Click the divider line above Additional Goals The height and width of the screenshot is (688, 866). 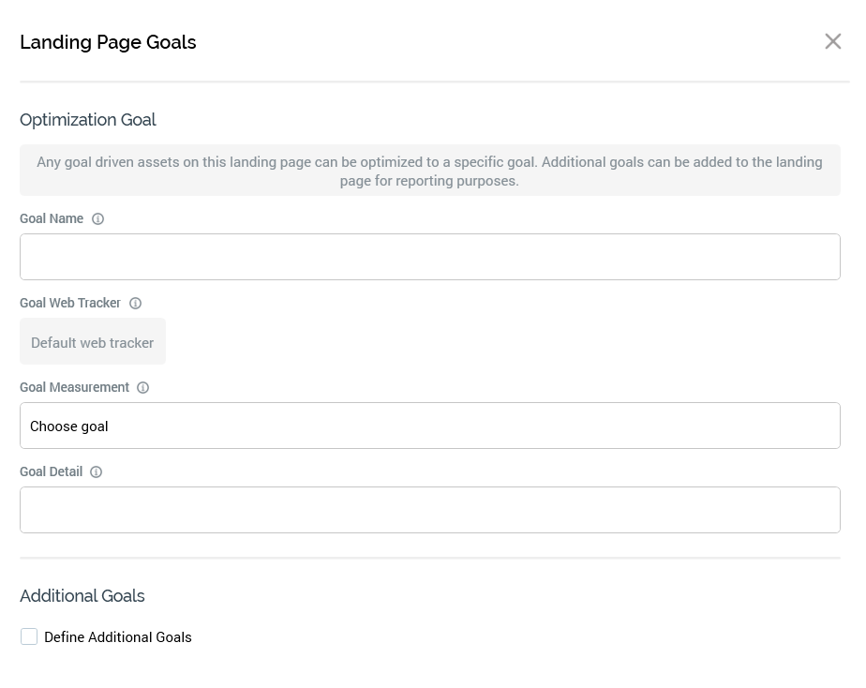[x=429, y=558]
